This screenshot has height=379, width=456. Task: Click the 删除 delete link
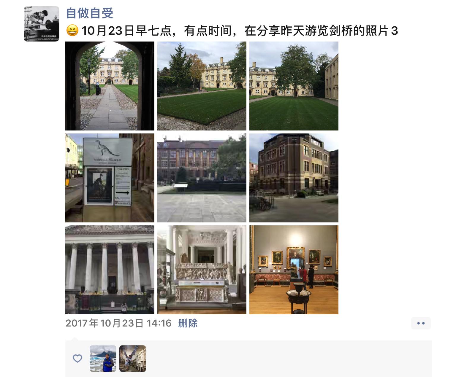(188, 323)
